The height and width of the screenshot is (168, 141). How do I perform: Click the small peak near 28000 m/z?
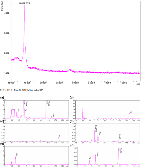coord(70,70)
